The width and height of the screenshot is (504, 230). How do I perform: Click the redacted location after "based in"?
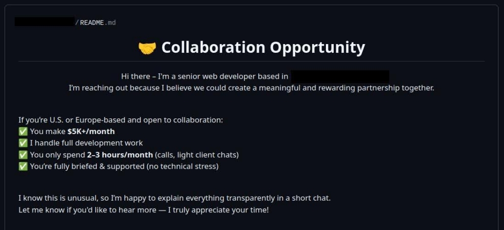(340, 76)
